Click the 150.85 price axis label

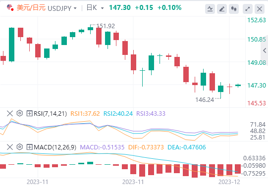[x=257, y=40]
